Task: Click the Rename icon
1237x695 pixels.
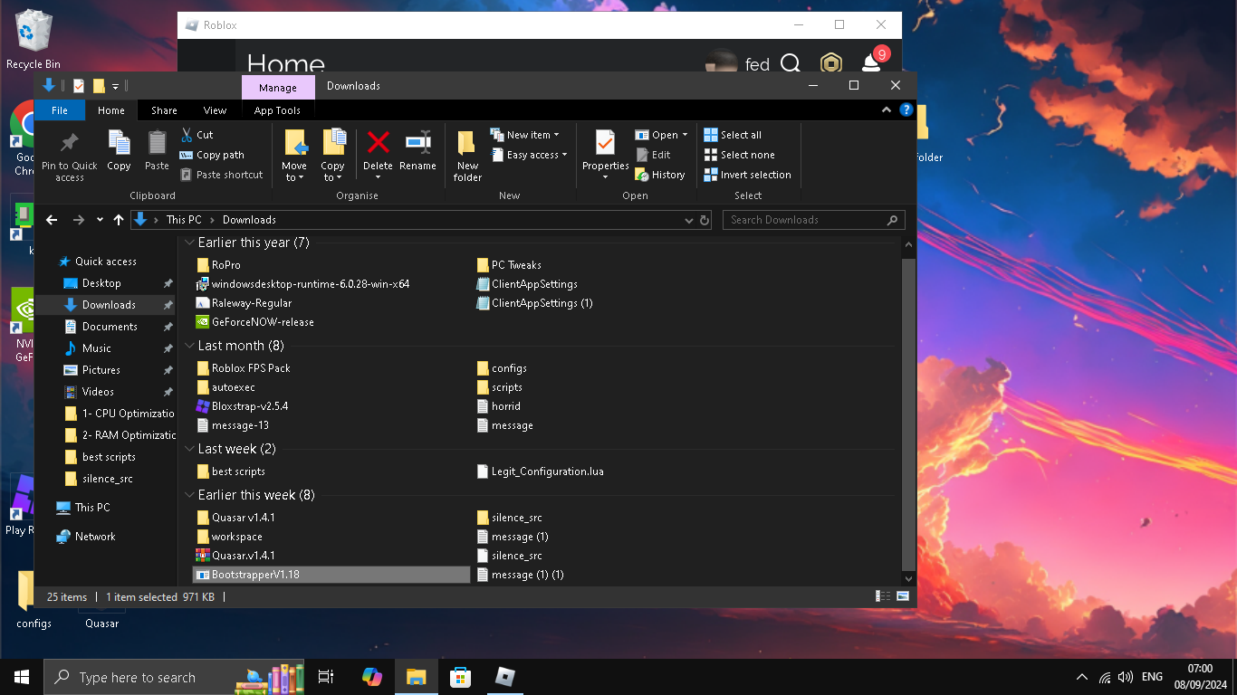Action: point(417,142)
